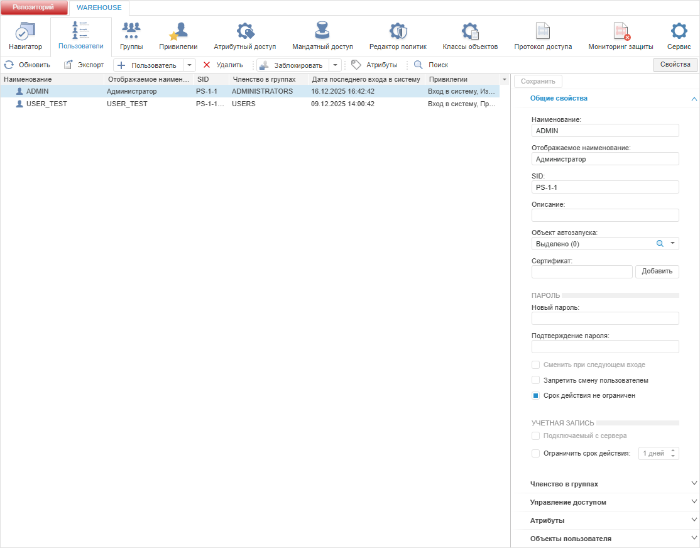Screen dimensions: 700x548
Task: Expand the Управление доступом section
Action: pos(694,501)
